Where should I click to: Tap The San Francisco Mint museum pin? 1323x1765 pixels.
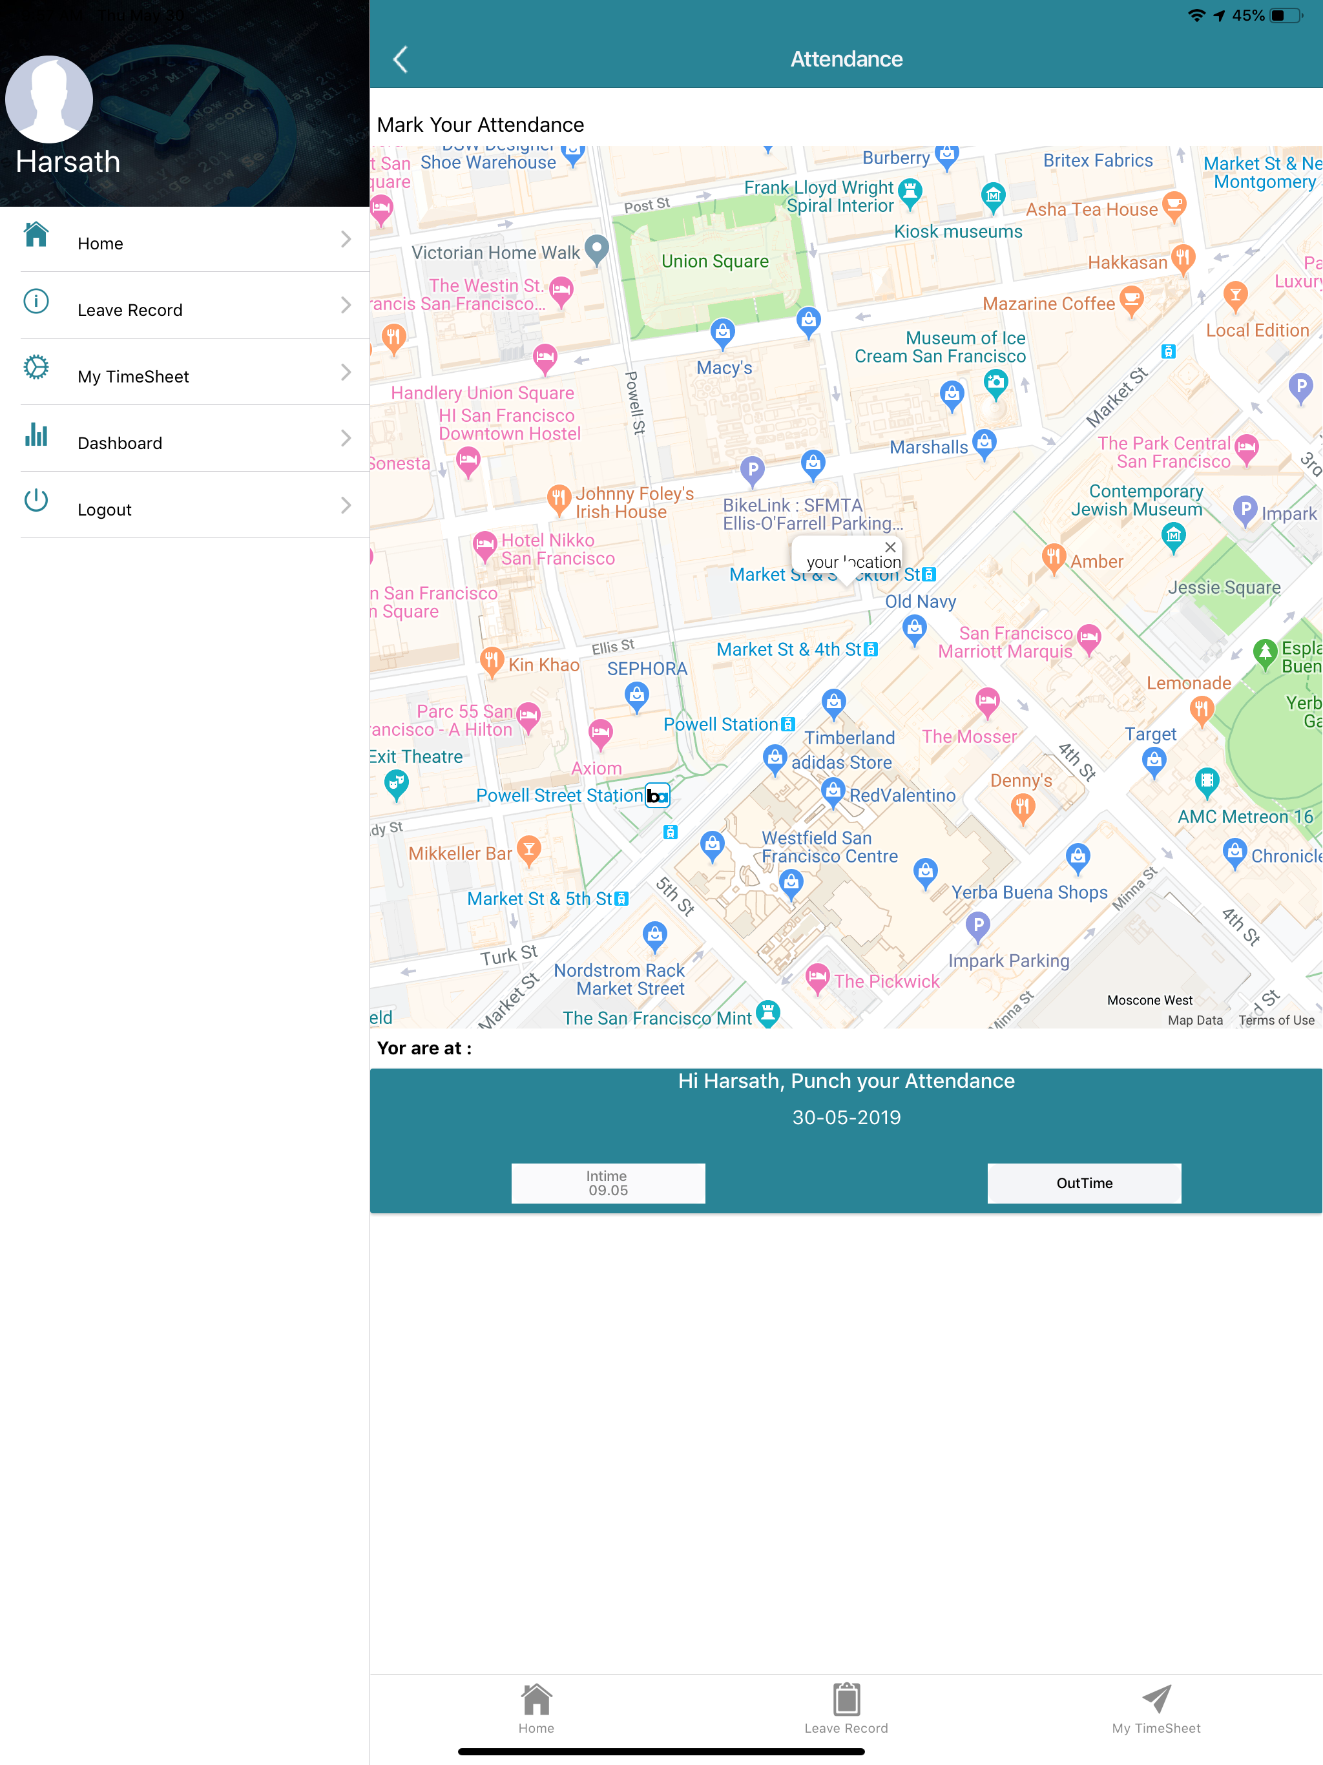pyautogui.click(x=767, y=1014)
